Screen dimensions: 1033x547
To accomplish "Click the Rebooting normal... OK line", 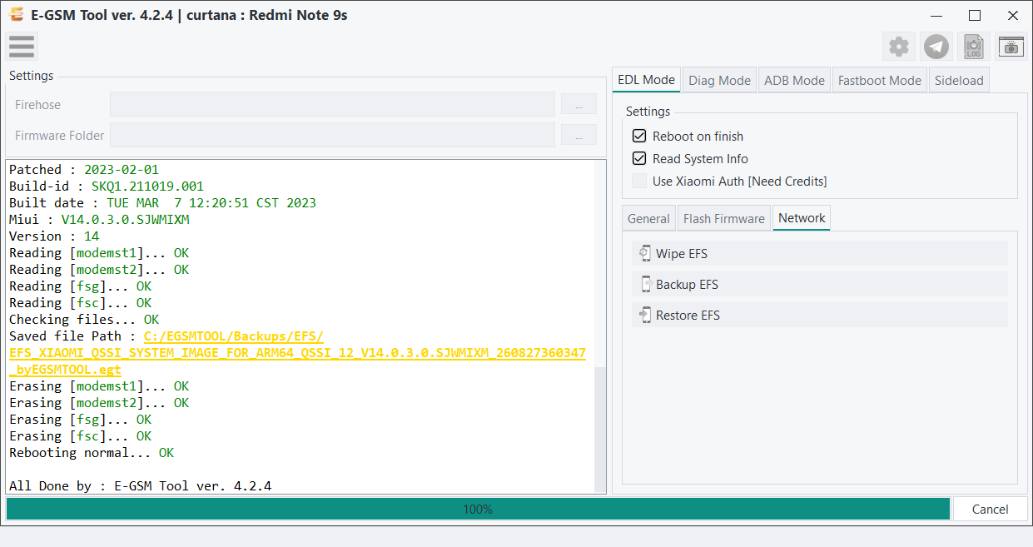I will pos(92,453).
